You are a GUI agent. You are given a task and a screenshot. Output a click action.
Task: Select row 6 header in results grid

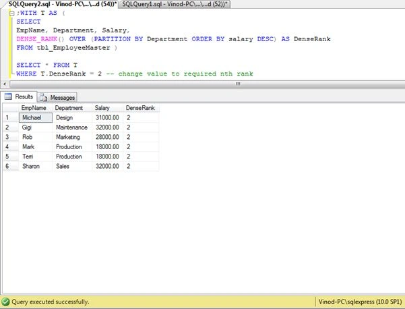[x=11, y=166]
